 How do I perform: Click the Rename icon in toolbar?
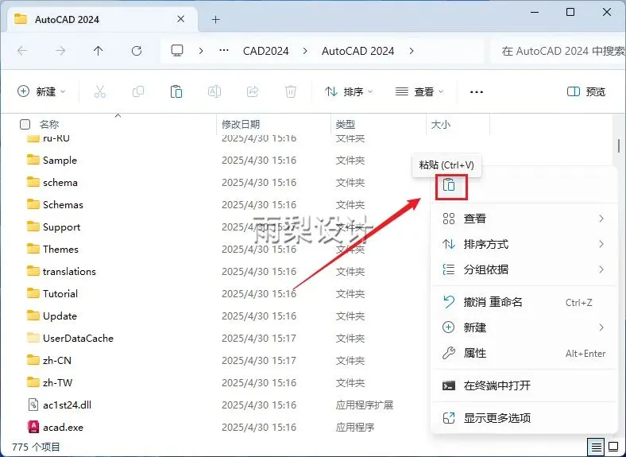point(214,91)
